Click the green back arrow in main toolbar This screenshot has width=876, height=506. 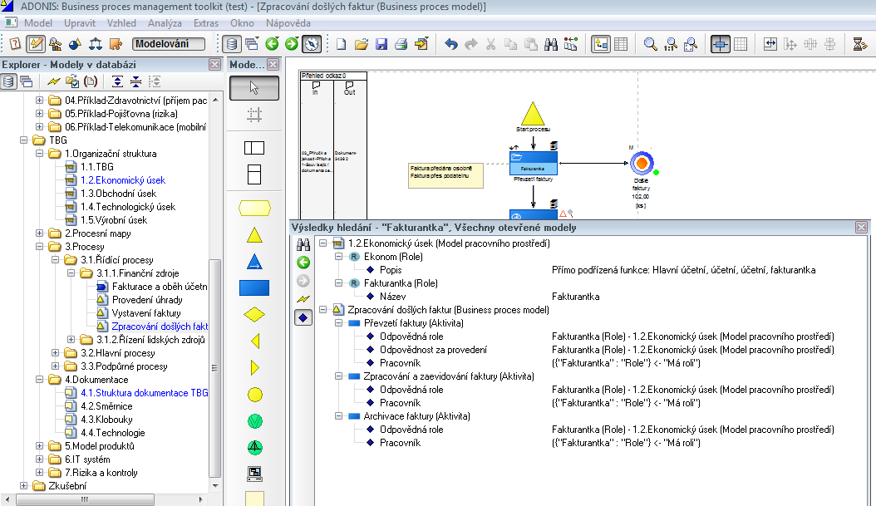point(272,43)
